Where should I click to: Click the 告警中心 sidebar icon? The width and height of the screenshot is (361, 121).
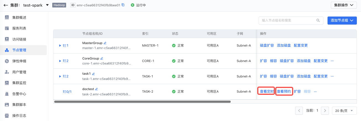(x=7, y=94)
